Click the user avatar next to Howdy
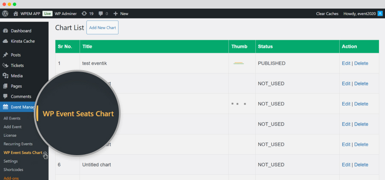The width and height of the screenshot is (385, 180). (380, 14)
